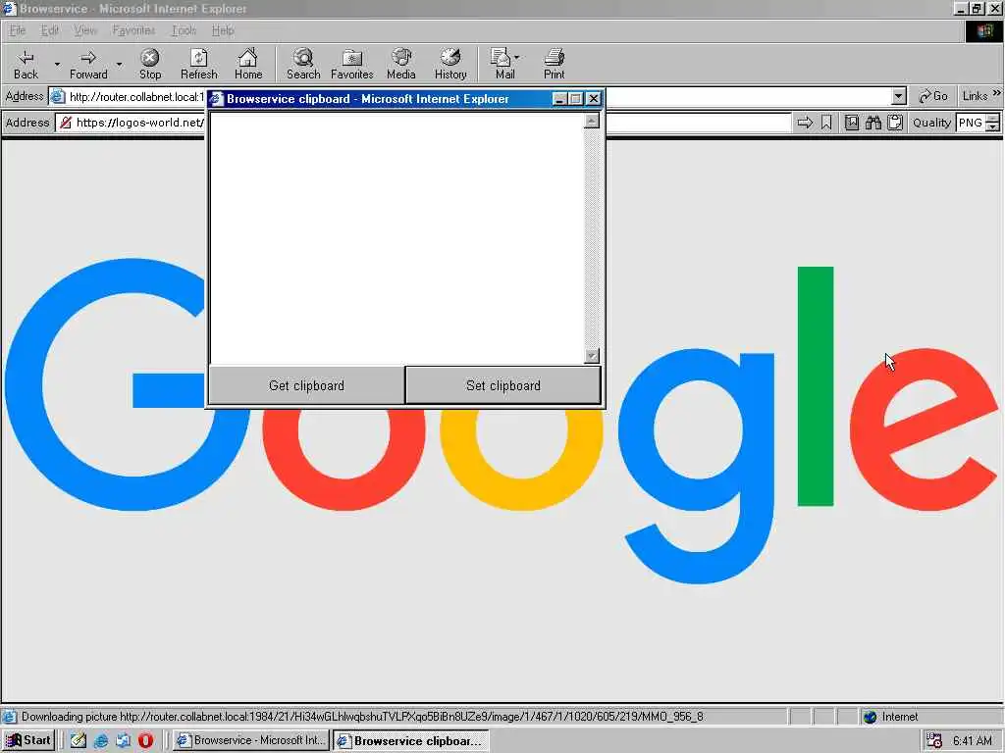The width and height of the screenshot is (1005, 753).
Task: Open the View menu
Action: coord(84,30)
